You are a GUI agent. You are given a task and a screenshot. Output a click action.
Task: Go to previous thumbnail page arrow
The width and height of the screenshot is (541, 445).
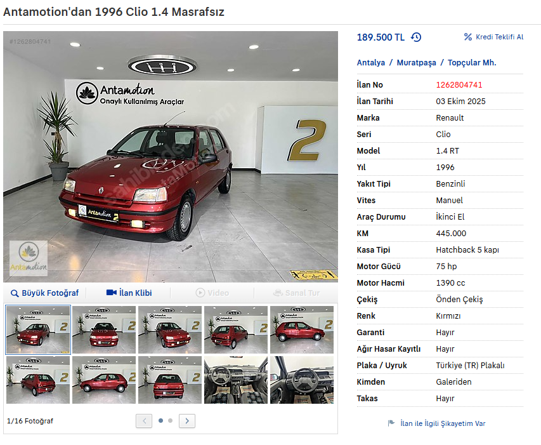[144, 421]
